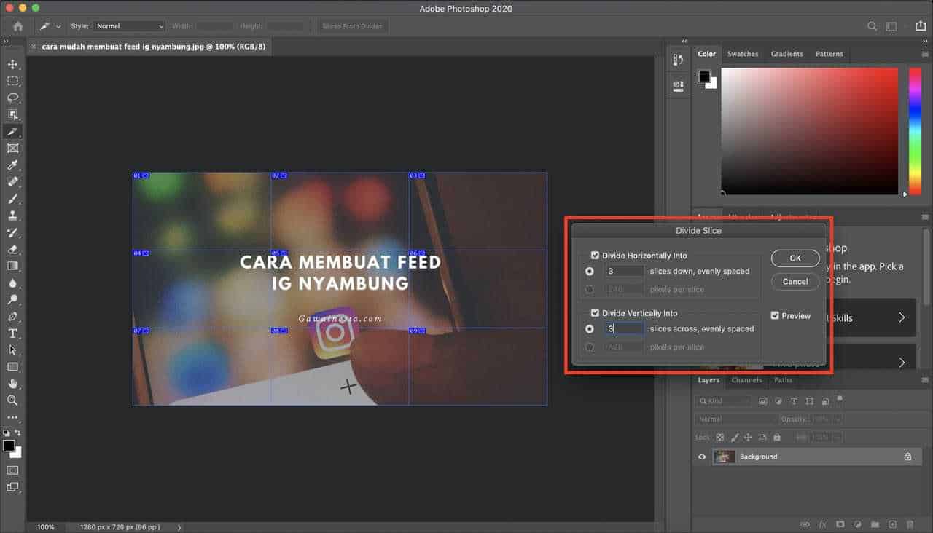The image size is (933, 533).
Task: Click the Home icon in options bar
Action: click(18, 26)
